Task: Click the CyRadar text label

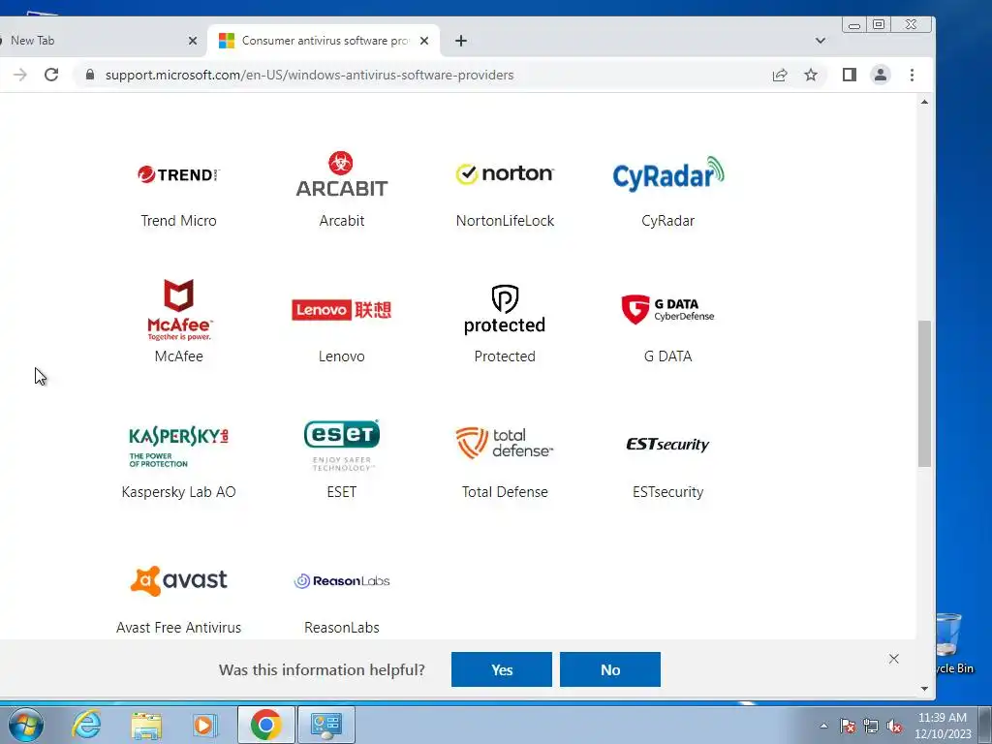Action: 668,221
